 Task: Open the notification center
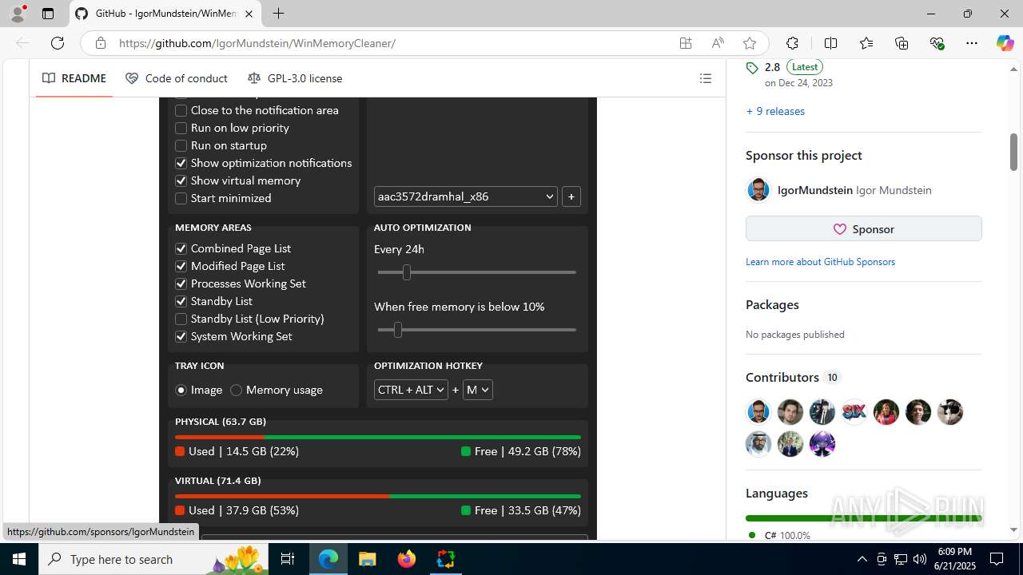click(x=997, y=559)
